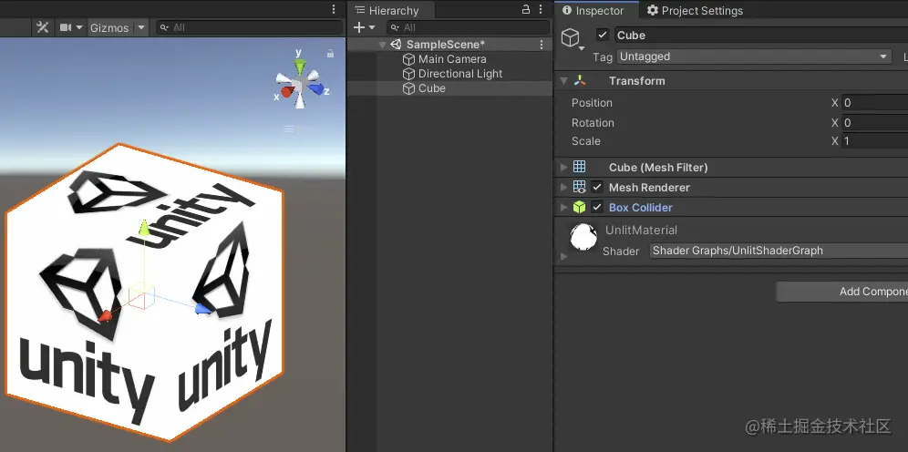
Task: Expand the UnlitMaterial foldout arrow
Action: tap(564, 256)
